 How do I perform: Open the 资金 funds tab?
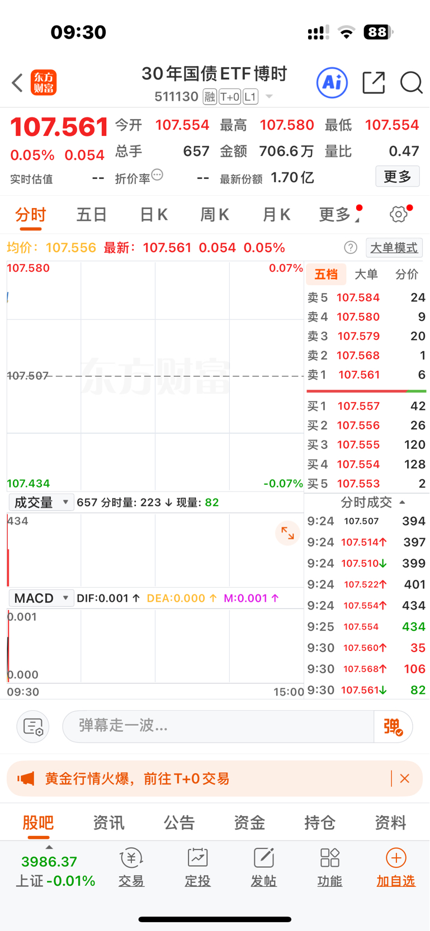tap(249, 823)
